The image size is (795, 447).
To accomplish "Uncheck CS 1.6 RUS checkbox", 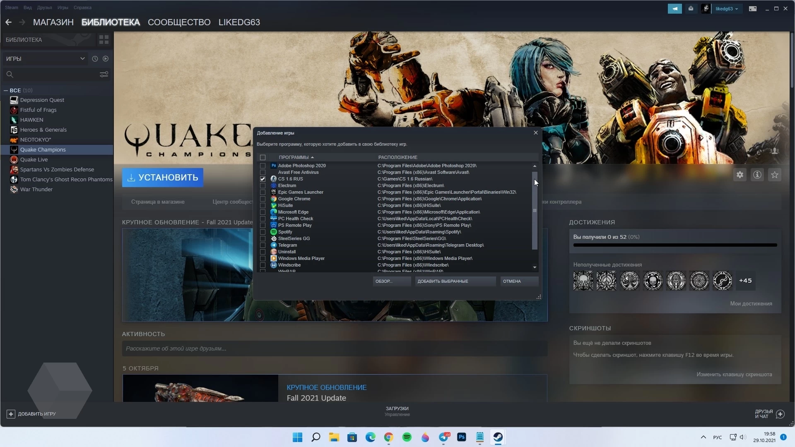I will click(263, 179).
